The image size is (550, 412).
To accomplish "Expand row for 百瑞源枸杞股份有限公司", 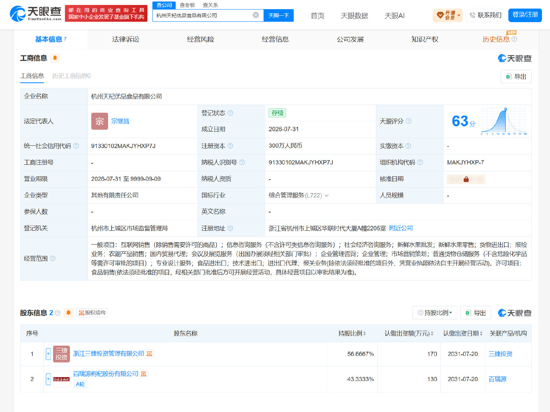I will click(x=48, y=379).
